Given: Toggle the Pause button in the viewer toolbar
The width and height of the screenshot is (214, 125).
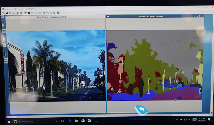Looking at the screenshot, I should 18,13.
